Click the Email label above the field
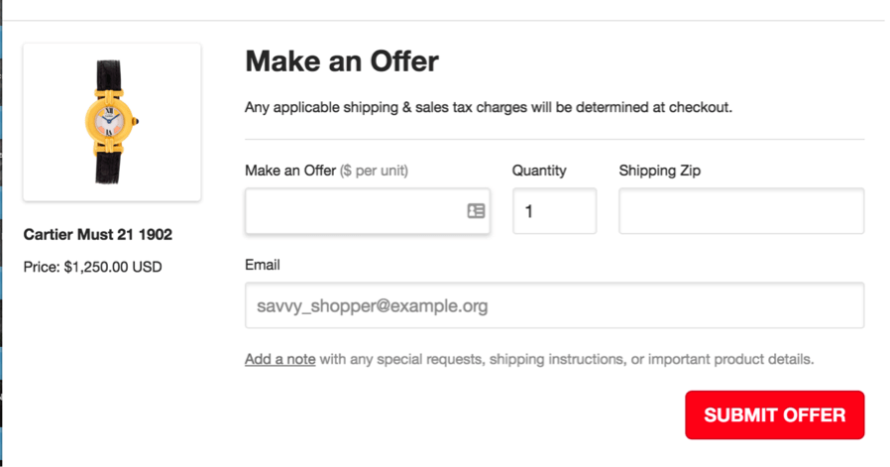 coord(263,265)
